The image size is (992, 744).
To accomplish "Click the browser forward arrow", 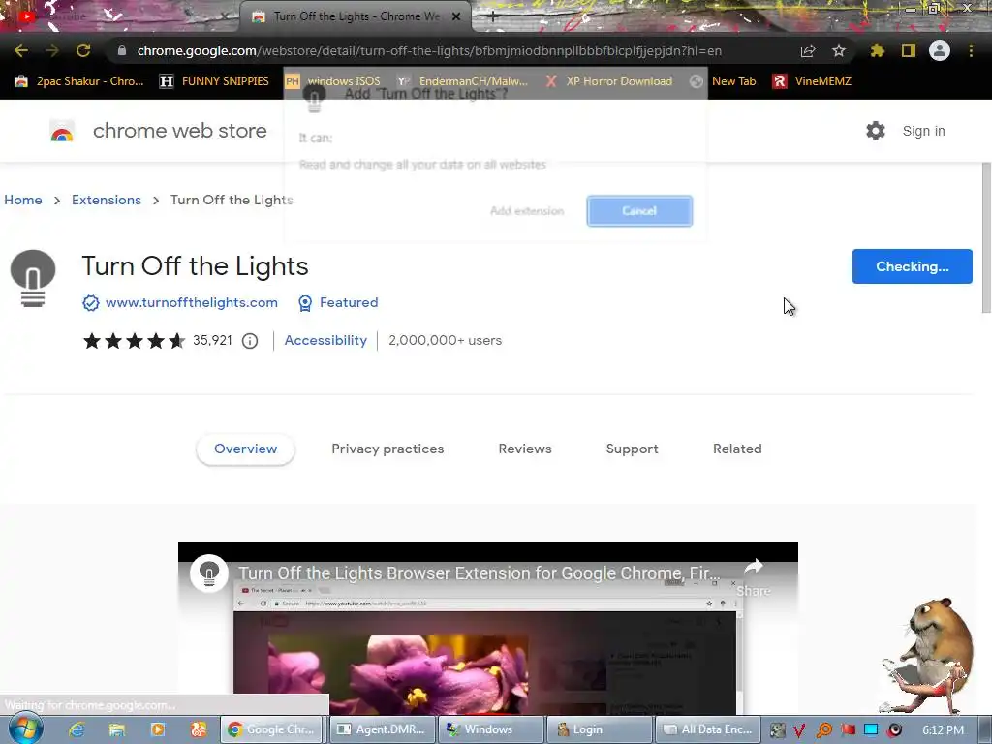I will 52,50.
